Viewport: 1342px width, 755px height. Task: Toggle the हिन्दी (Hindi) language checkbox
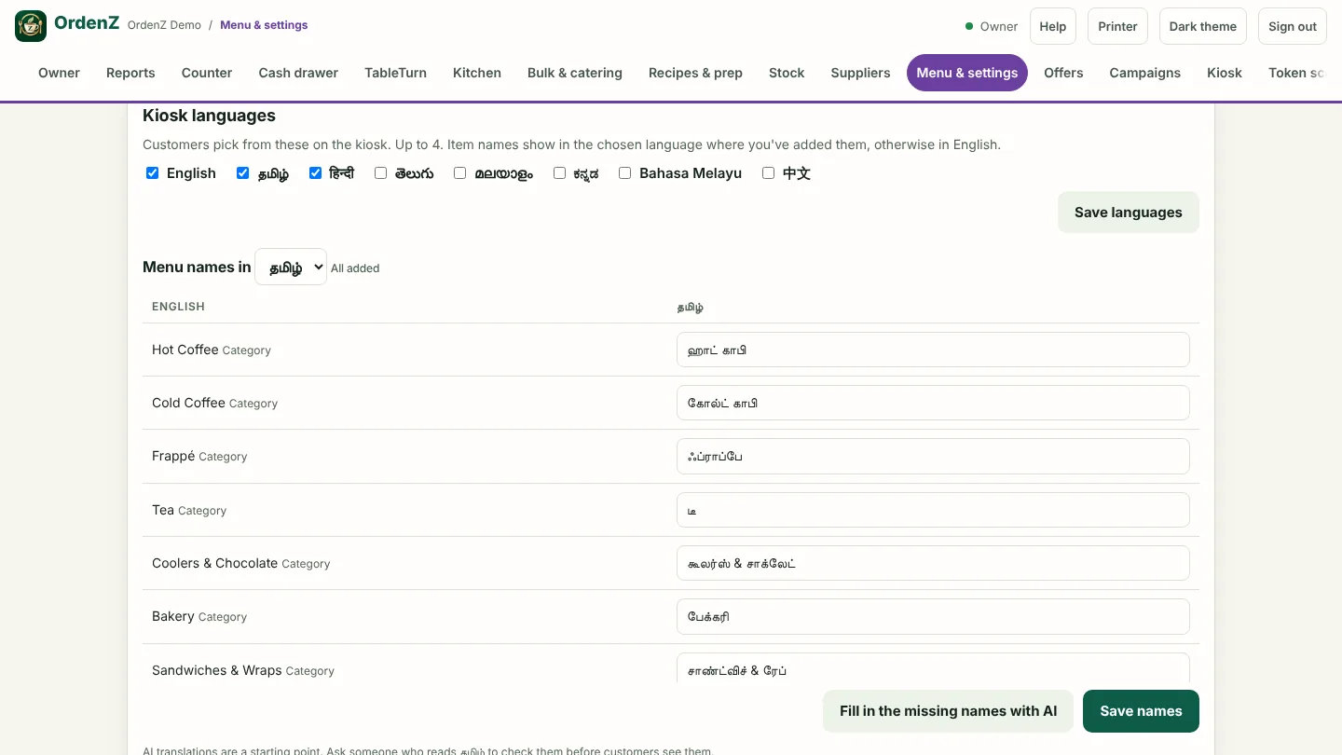(316, 172)
